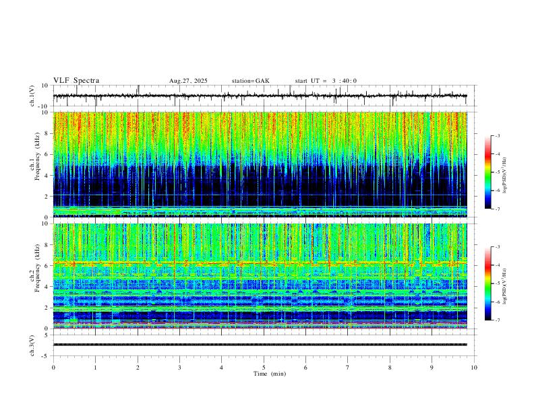Viewport: 534px width, 412px height.
Task: Click the ch.2 spectrogram color scale bar
Action: click(487, 283)
